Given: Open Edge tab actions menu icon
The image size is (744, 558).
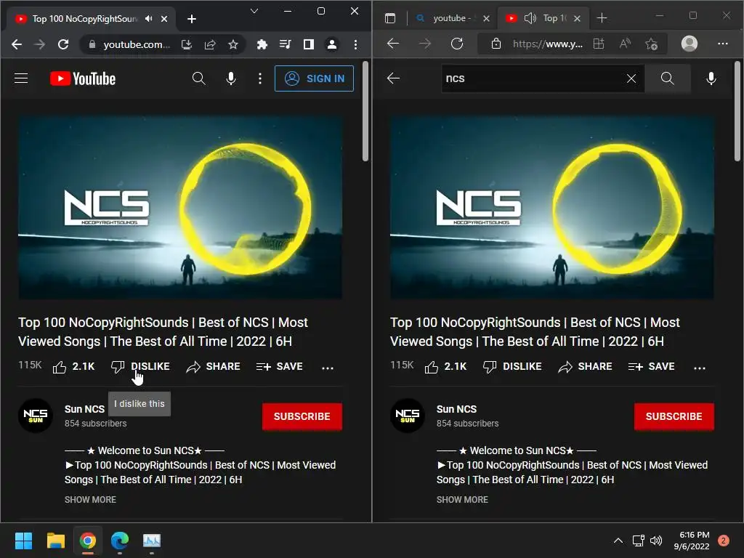Looking at the screenshot, I should coord(390,18).
